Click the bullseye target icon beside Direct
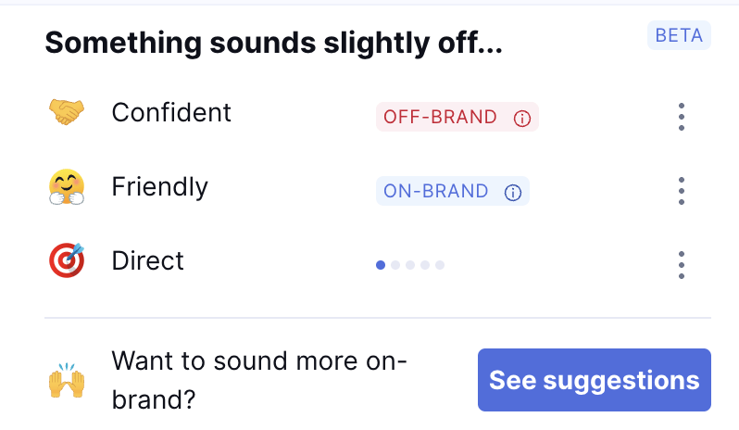This screenshot has height=430, width=739. [67, 260]
